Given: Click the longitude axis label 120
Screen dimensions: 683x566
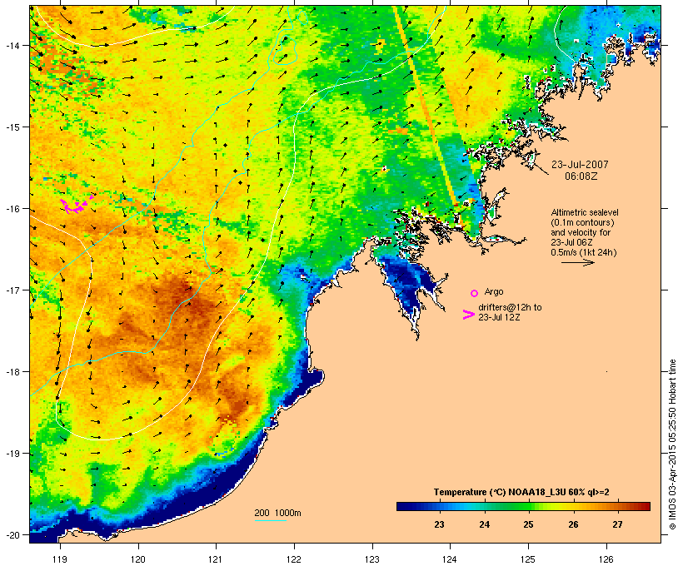Looking at the screenshot, I should tap(138, 559).
